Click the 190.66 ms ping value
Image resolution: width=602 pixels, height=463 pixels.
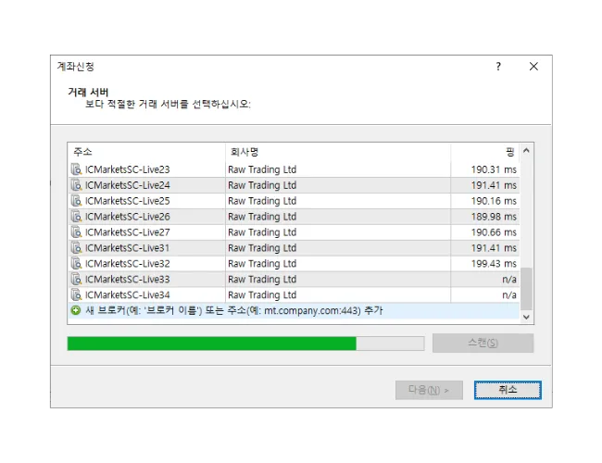494,232
